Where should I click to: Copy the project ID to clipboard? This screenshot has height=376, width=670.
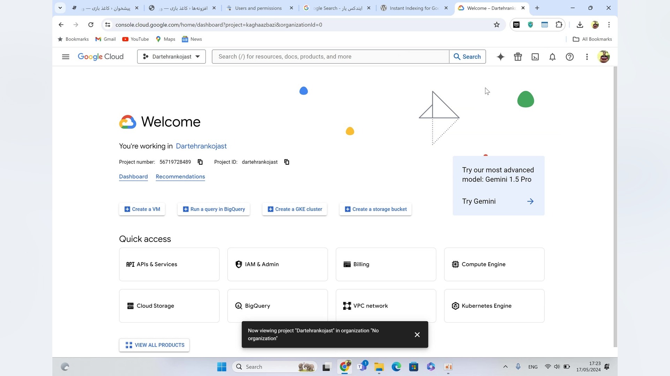click(x=287, y=162)
